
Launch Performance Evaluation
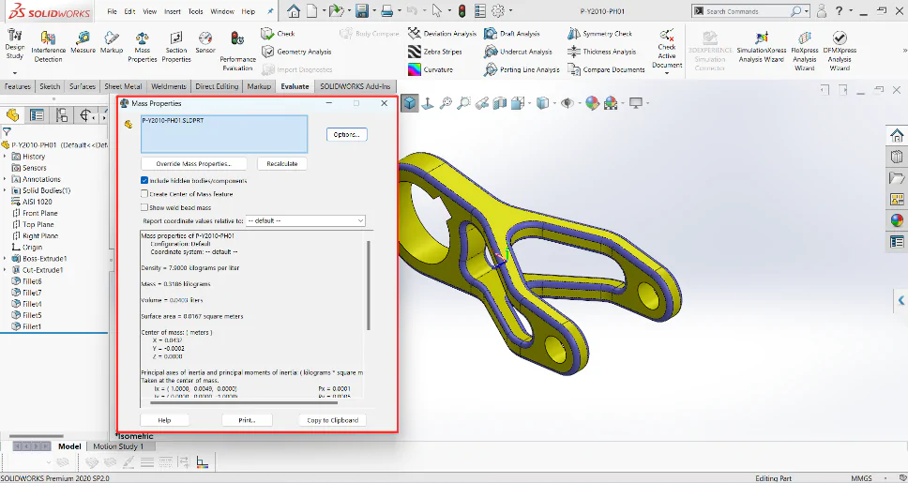click(x=237, y=51)
